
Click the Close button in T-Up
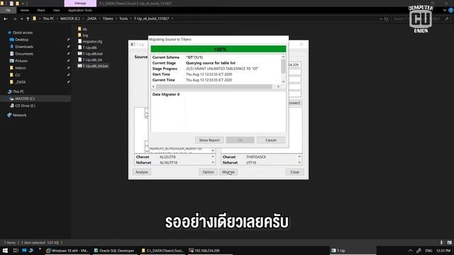294,172
